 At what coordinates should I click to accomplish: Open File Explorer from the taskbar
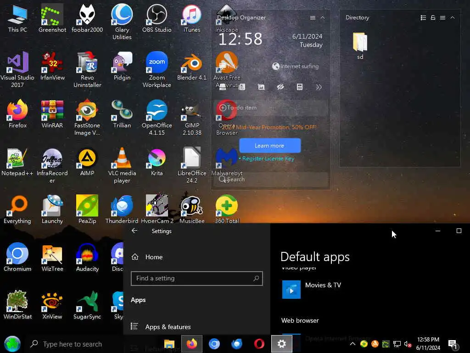pyautogui.click(x=169, y=344)
